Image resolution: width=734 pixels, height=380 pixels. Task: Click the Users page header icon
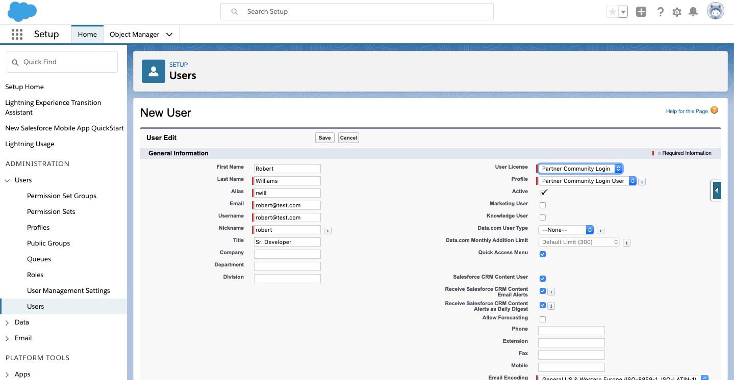154,71
